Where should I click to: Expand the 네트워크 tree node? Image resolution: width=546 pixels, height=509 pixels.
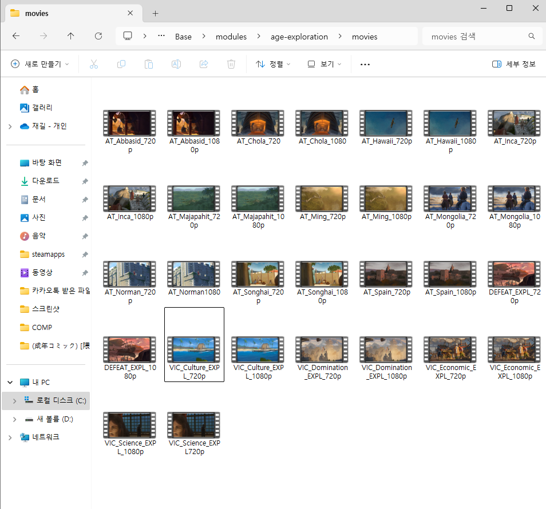[x=10, y=438]
